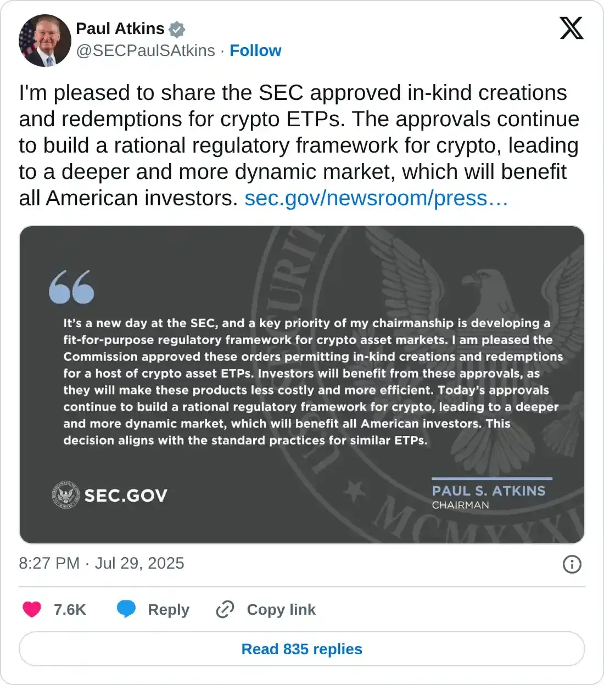Click the SEC.GOV seal logo in image

(x=66, y=495)
